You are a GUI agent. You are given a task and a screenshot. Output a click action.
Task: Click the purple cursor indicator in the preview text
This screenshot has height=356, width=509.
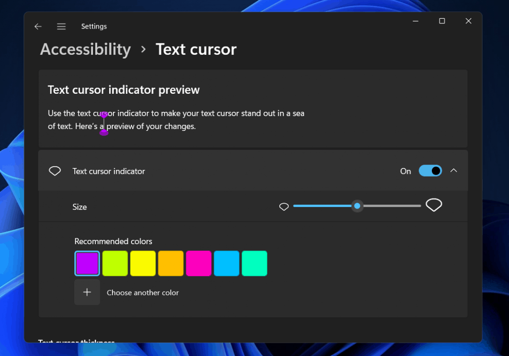point(104,125)
